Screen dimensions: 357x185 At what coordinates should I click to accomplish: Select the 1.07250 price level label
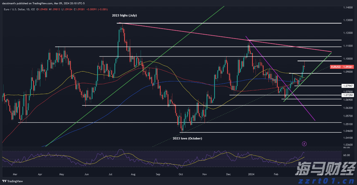[348, 95]
